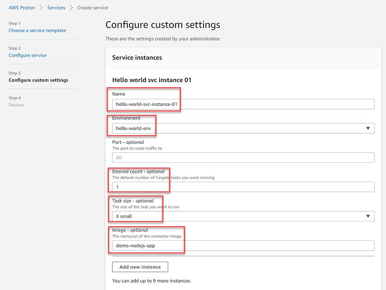Open the Task size dropdown
The height and width of the screenshot is (290, 386).
pos(242,216)
